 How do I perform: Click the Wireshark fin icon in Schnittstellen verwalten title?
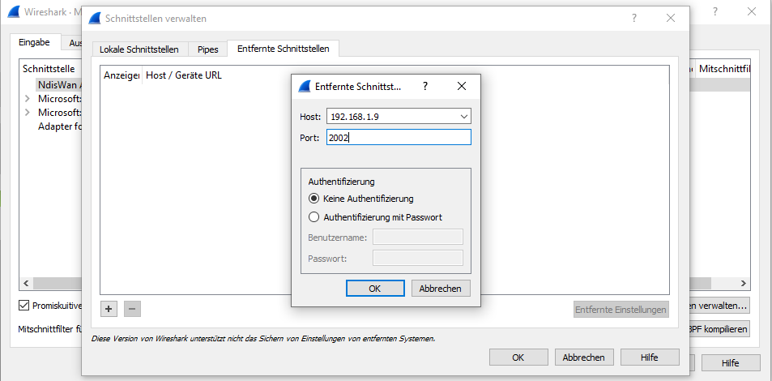point(95,18)
